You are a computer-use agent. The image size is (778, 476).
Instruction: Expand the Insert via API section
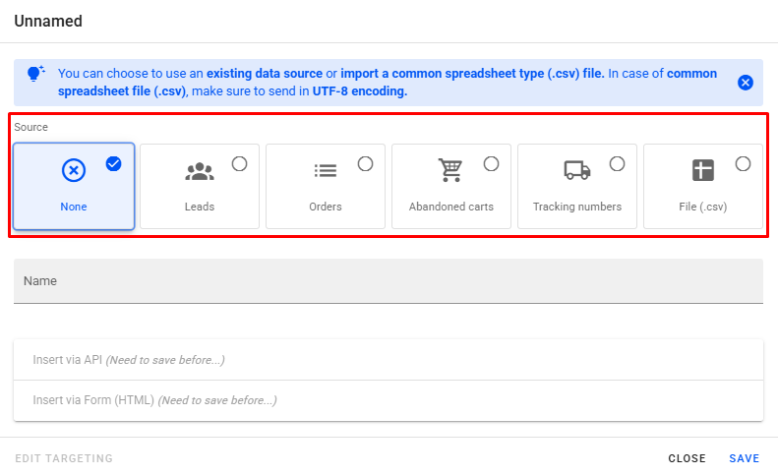tap(389, 360)
